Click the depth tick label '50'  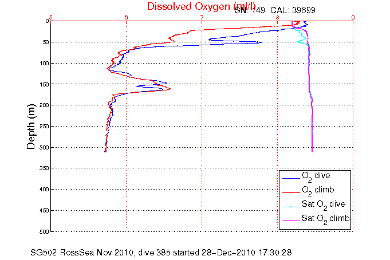(46, 42)
